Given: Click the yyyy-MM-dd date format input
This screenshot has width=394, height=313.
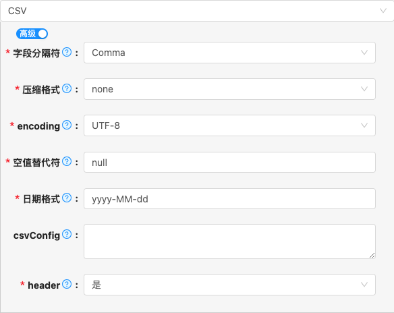Looking at the screenshot, I should 229,199.
